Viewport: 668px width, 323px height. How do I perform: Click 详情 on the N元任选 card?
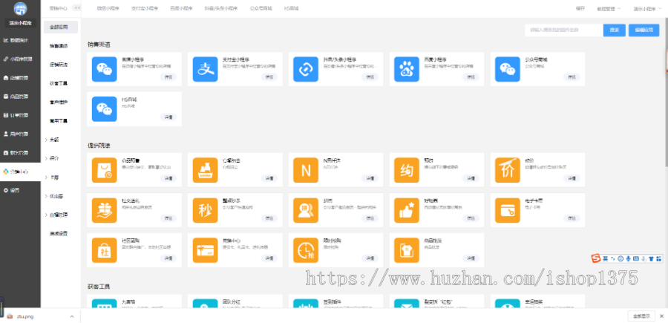point(370,178)
